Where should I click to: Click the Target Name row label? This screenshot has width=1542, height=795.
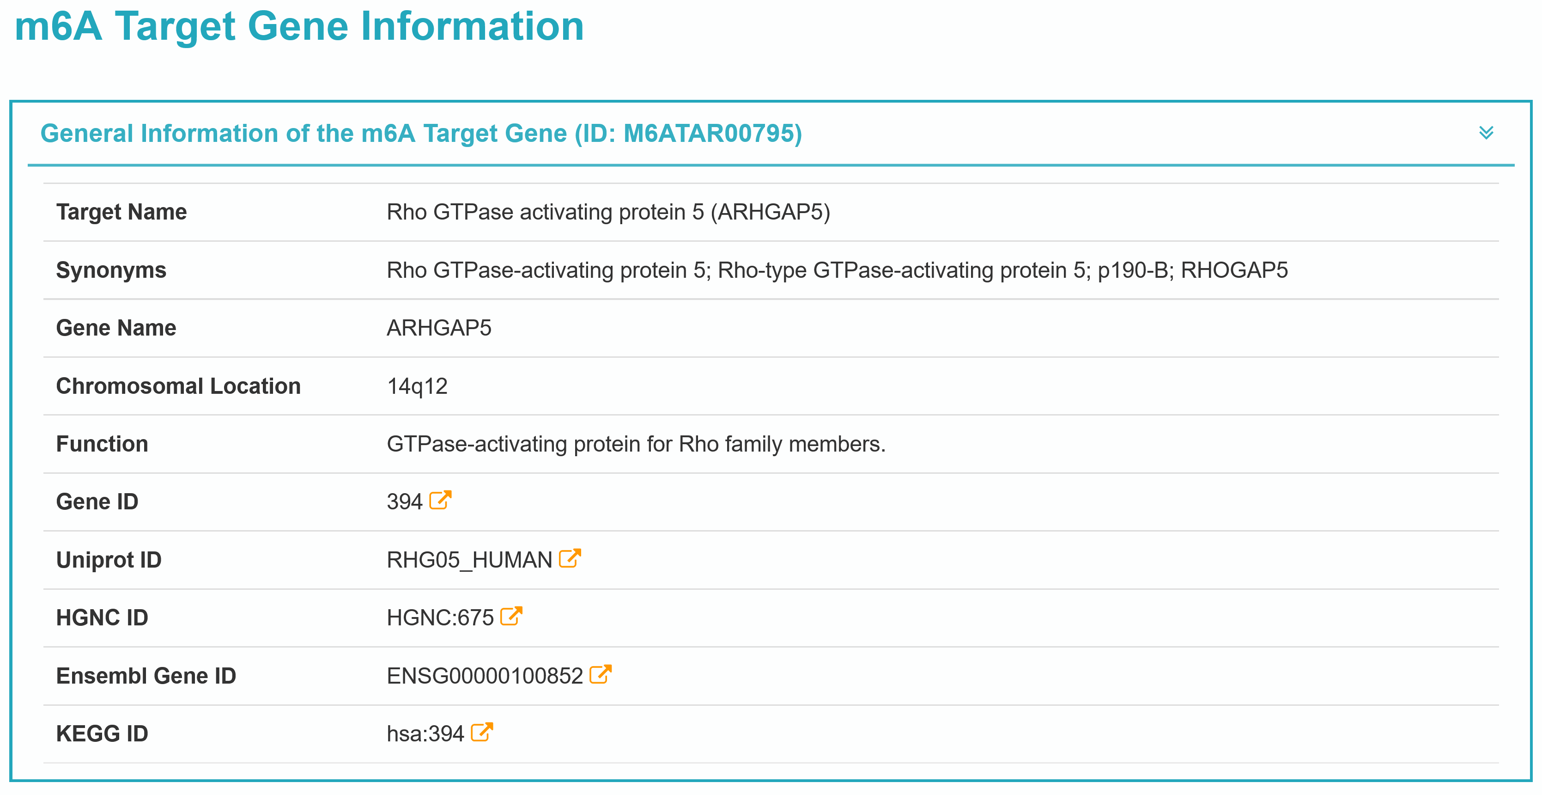(x=121, y=212)
